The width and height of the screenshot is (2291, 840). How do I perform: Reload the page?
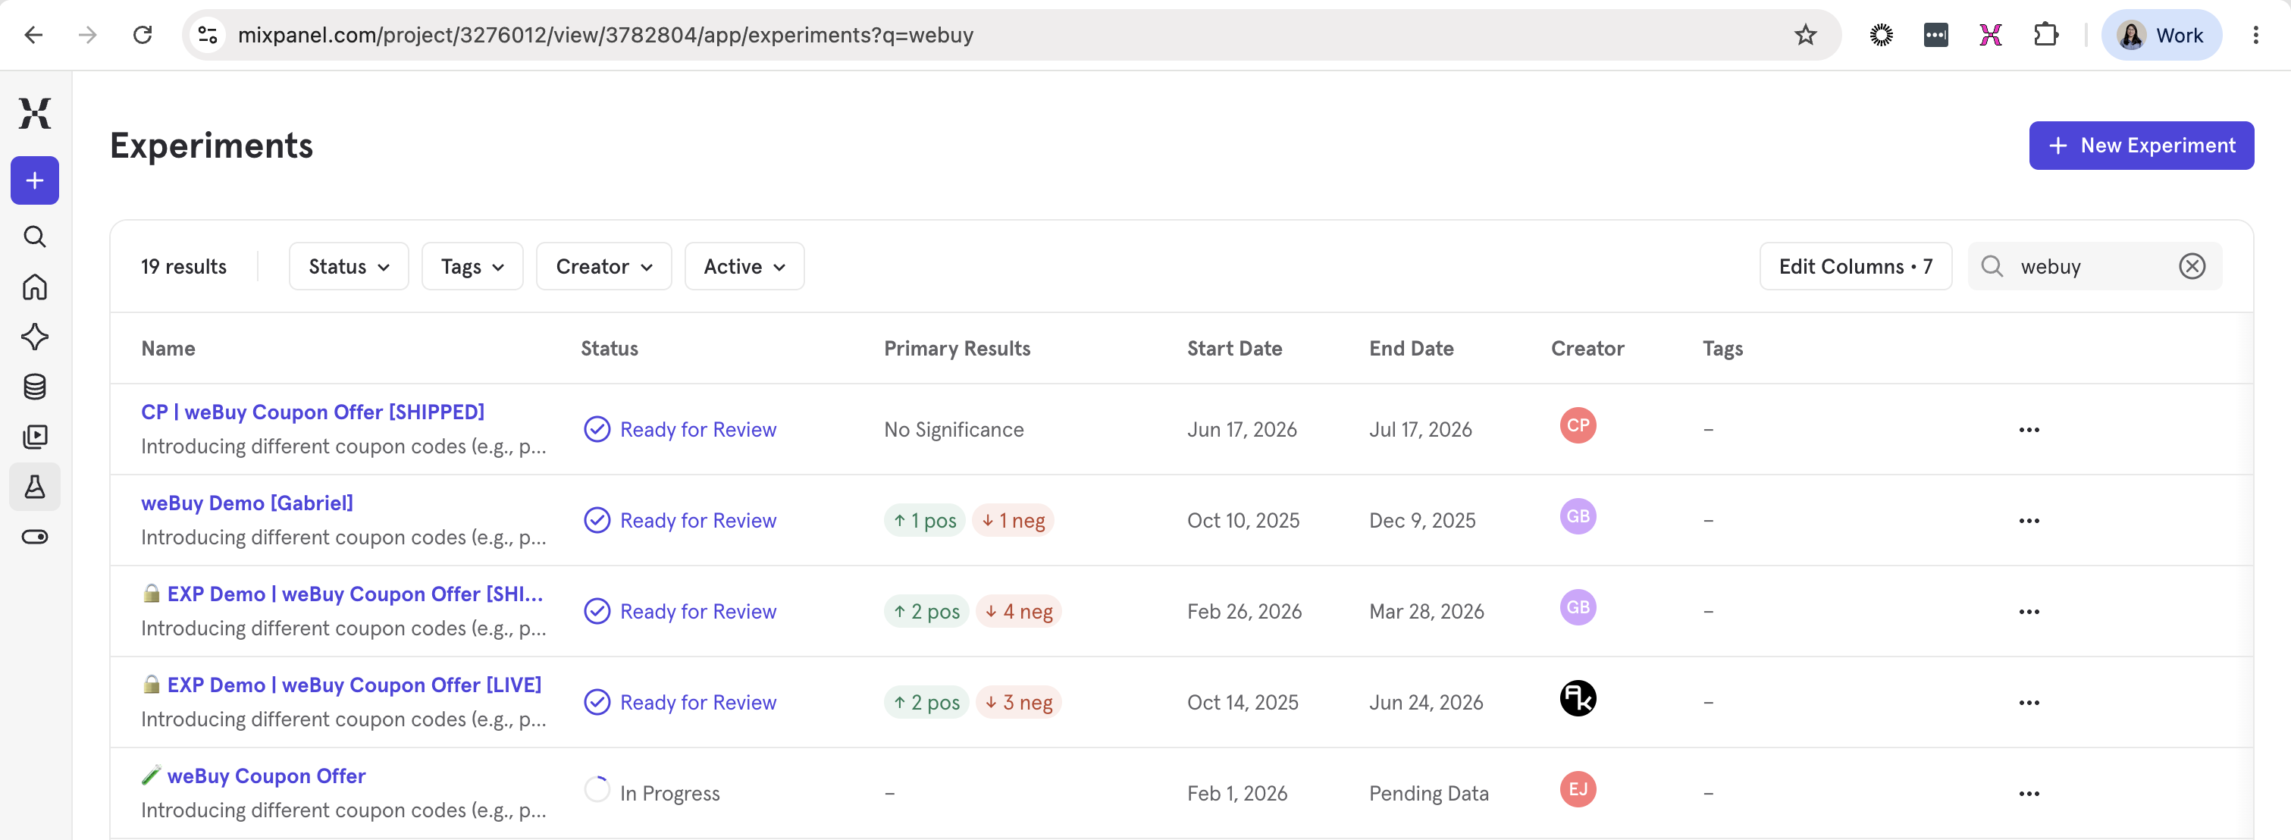143,35
